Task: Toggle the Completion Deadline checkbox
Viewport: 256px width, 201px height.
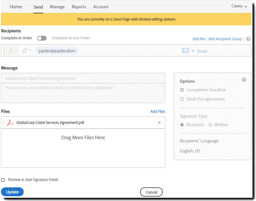Action: pyautogui.click(x=182, y=90)
